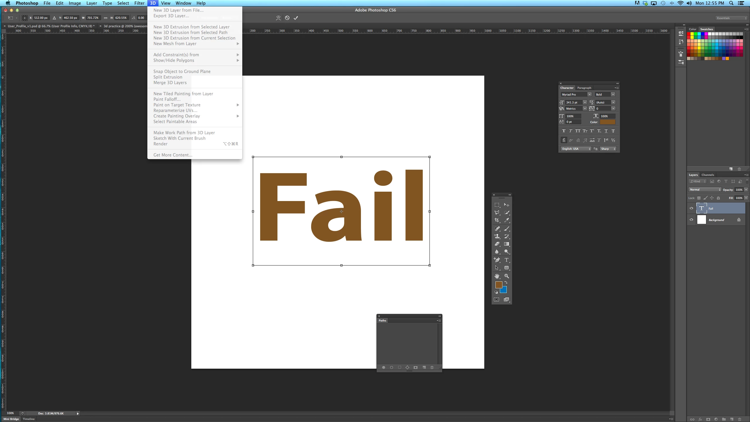The image size is (750, 422).
Task: Select the Pen tool
Action: tap(497, 260)
